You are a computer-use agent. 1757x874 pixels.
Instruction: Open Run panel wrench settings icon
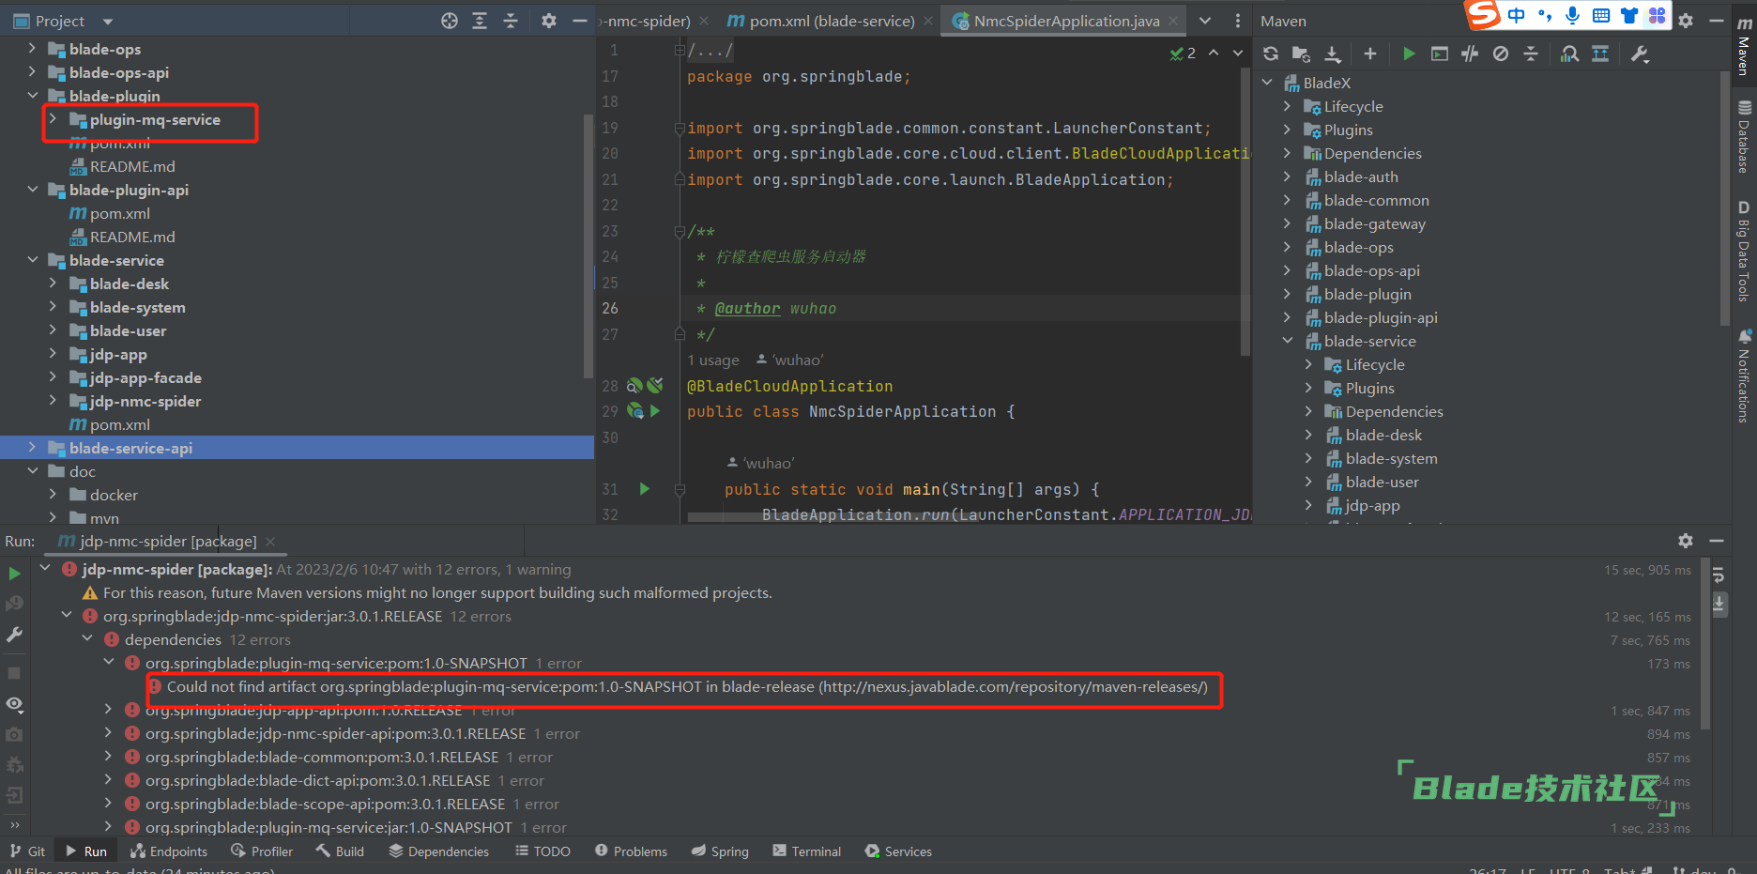(14, 635)
